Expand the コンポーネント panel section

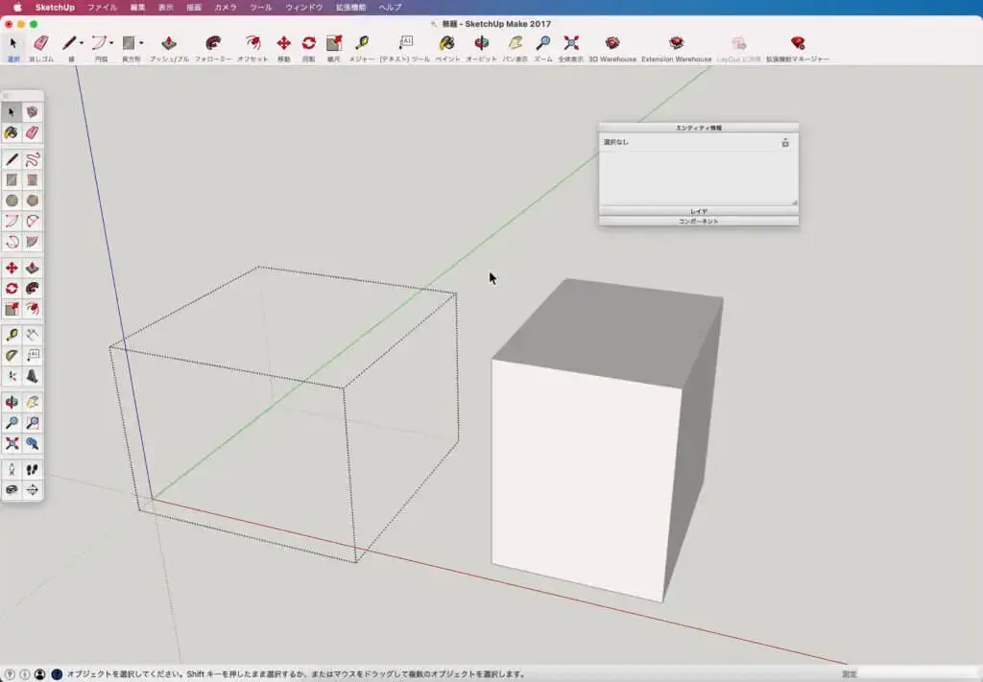pyautogui.click(x=699, y=221)
